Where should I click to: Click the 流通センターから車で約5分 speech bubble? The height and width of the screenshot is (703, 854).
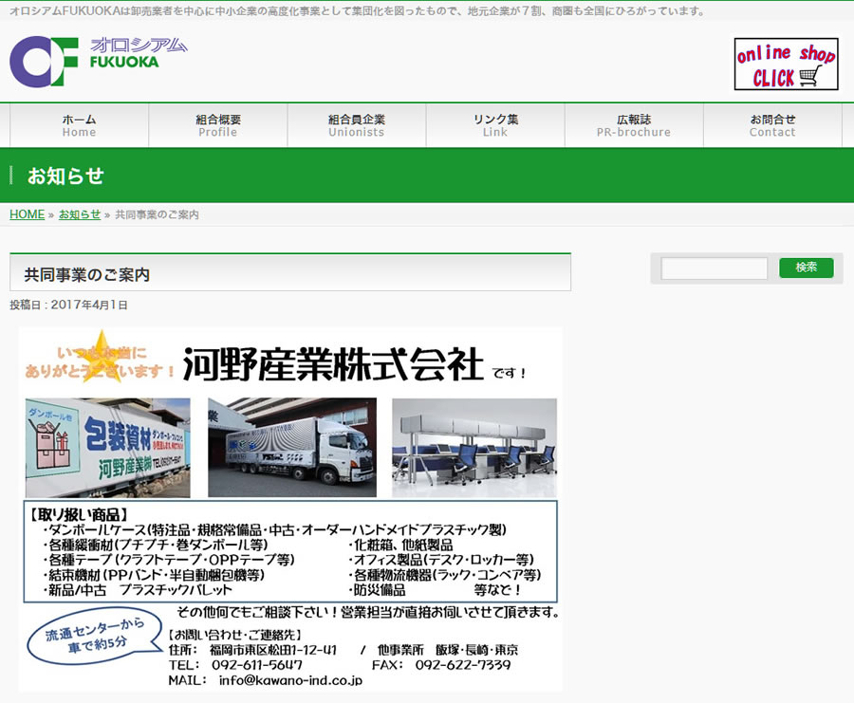tap(94, 636)
